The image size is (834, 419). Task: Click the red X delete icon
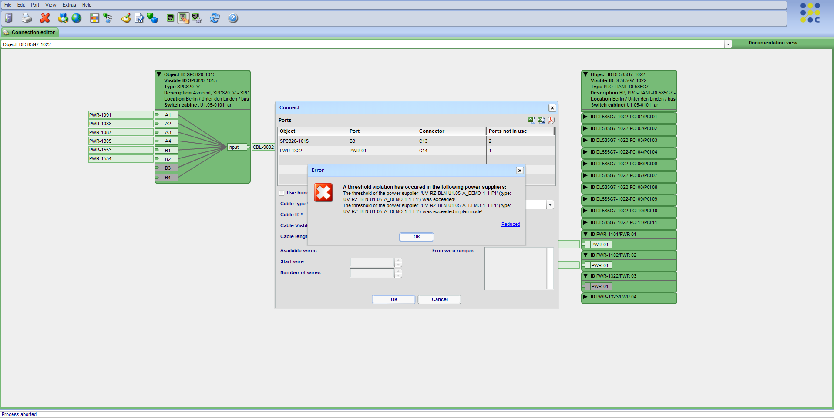click(45, 18)
